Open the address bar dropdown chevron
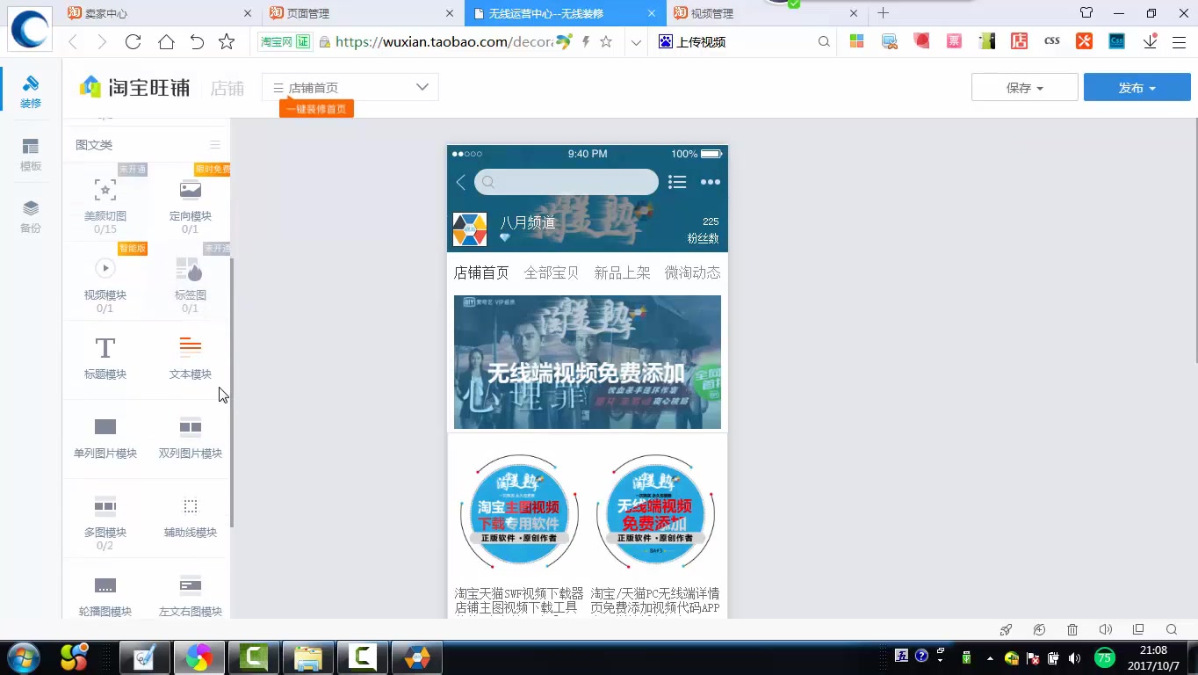This screenshot has height=675, width=1198. pyautogui.click(x=637, y=42)
